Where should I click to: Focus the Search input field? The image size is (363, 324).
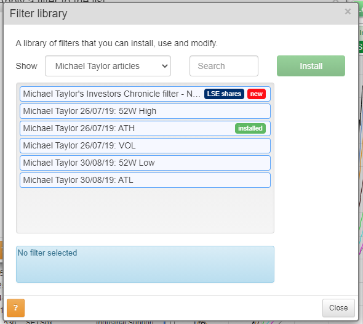click(x=224, y=66)
